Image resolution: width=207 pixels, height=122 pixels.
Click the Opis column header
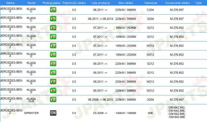coord(199,3)
